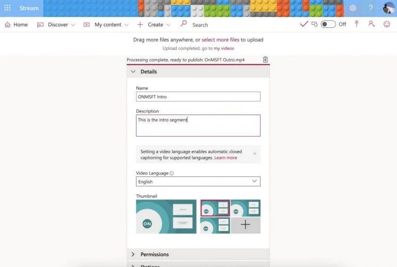Open the help question mark icon

tap(371, 8)
